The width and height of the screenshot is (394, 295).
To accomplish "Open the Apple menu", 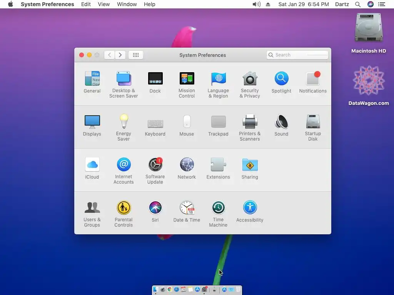I will coord(10,4).
